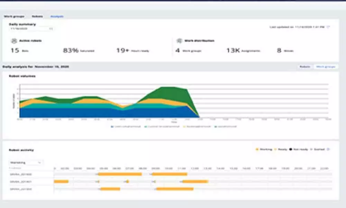This screenshot has height=208, width=346.
Task: Open the Analysis tab
Action: point(57,16)
